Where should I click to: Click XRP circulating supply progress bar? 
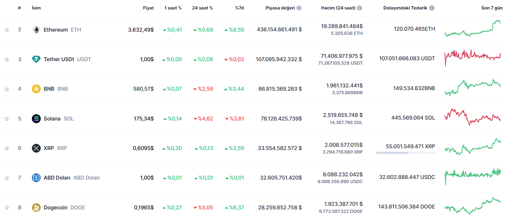click(405, 153)
